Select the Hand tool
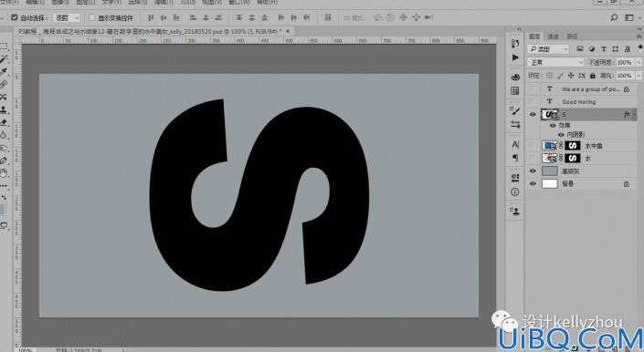 tap(4, 173)
